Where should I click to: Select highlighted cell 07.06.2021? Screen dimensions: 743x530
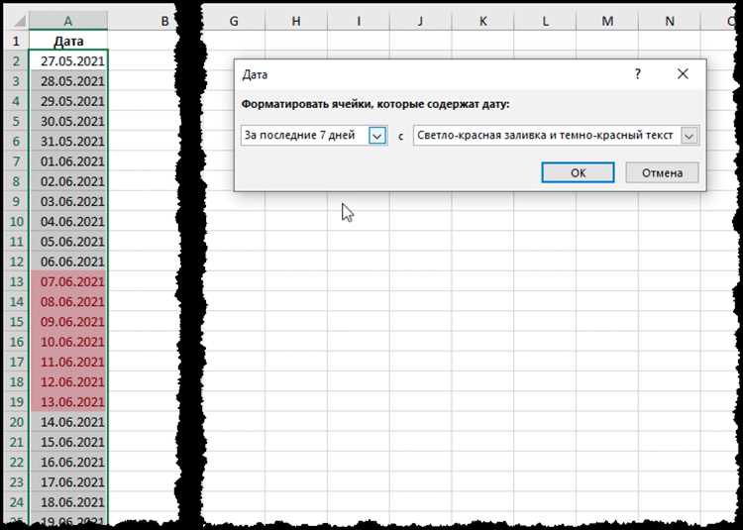pos(68,281)
